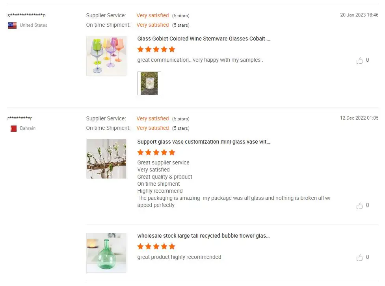Open colored wine goblet product image

pyautogui.click(x=106, y=56)
